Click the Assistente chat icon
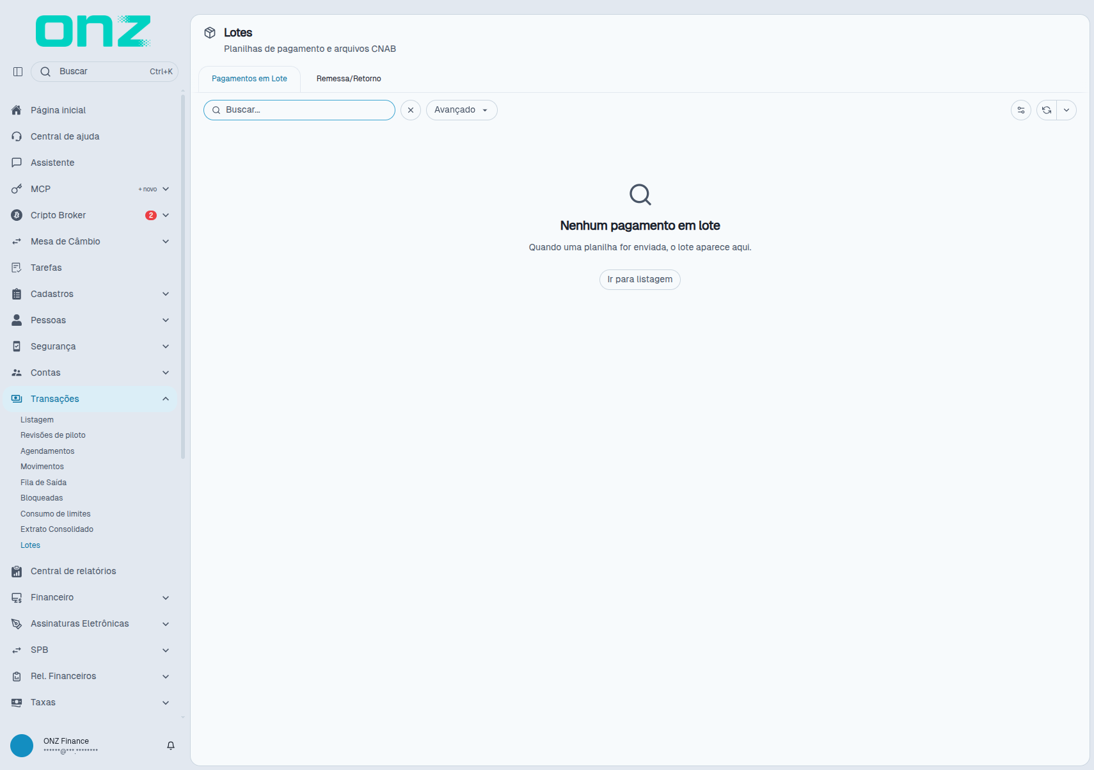 (17, 163)
